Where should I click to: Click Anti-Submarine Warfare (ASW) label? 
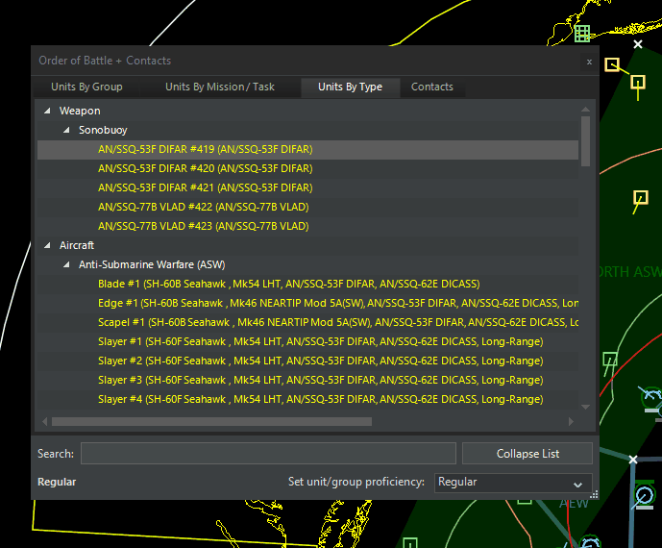click(152, 265)
